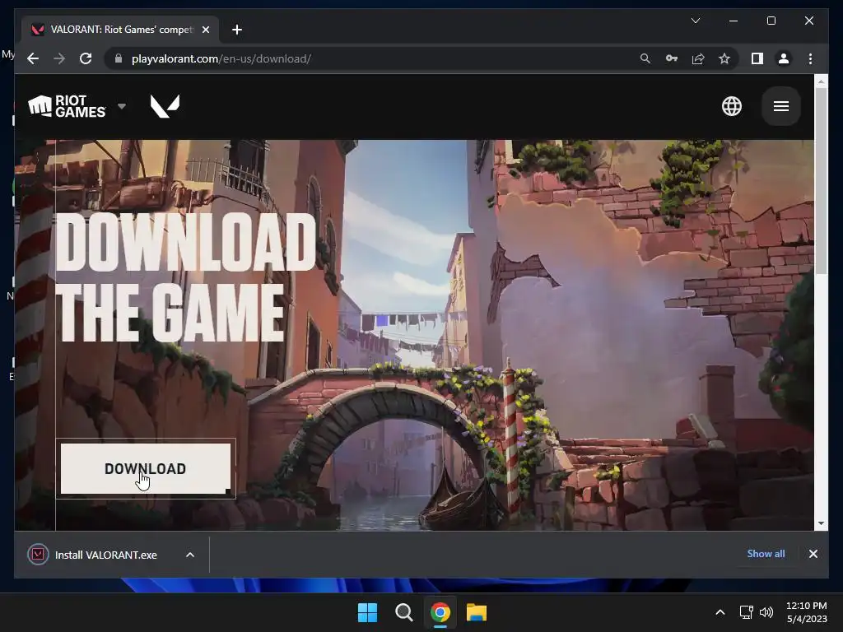
Task: Open the taskbar clock showing 12:10 PM
Action: pos(807,612)
